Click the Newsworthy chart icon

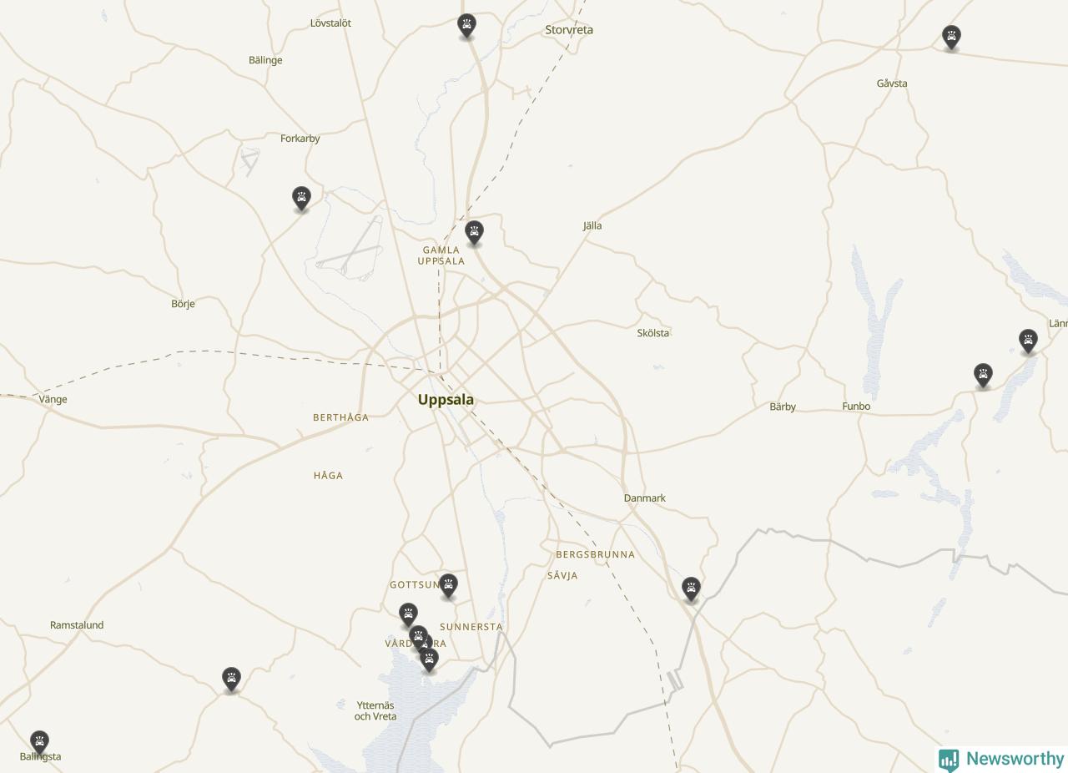click(x=949, y=760)
